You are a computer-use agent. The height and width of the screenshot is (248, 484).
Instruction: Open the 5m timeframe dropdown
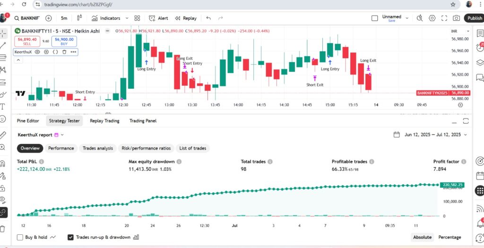(64, 18)
